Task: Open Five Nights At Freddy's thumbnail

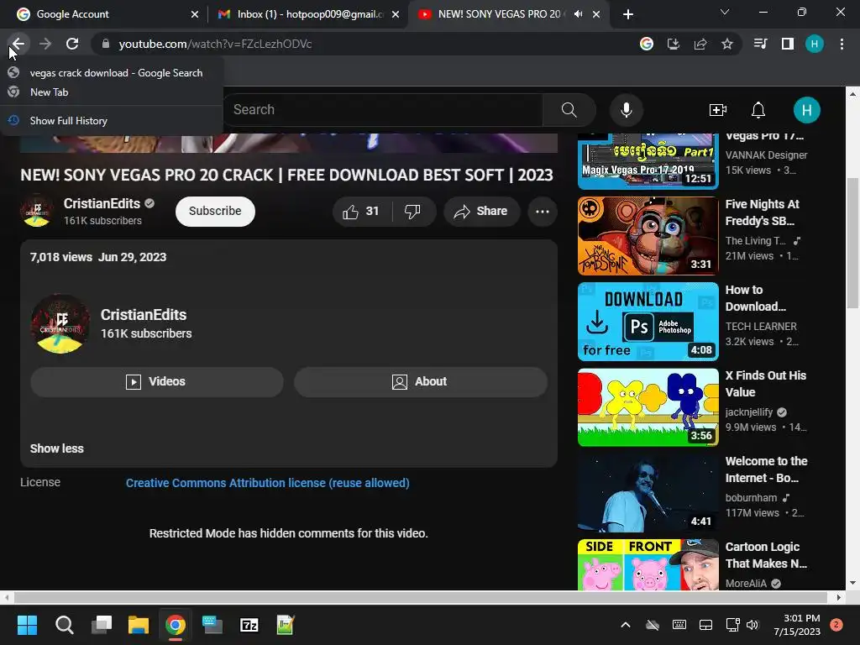Action: pos(648,236)
